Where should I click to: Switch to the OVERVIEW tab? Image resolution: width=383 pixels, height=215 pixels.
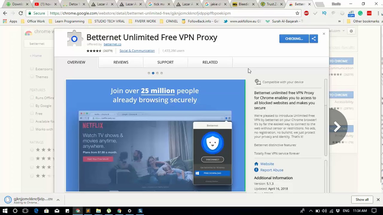(76, 62)
